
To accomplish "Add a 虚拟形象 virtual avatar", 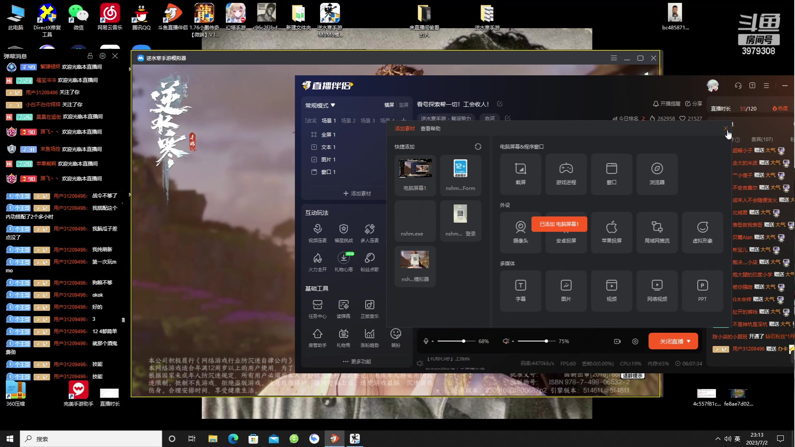I will click(703, 232).
